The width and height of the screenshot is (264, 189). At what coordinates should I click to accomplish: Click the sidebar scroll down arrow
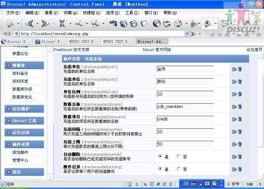tap(50, 177)
